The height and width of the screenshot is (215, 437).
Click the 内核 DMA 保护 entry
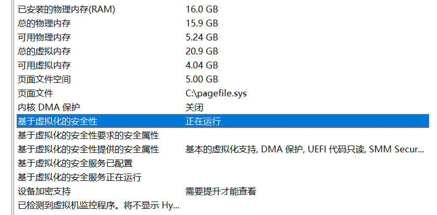click(49, 107)
